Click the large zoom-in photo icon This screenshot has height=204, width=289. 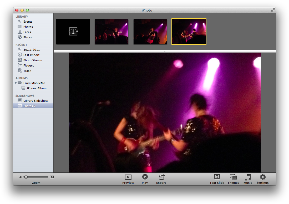coord(52,177)
